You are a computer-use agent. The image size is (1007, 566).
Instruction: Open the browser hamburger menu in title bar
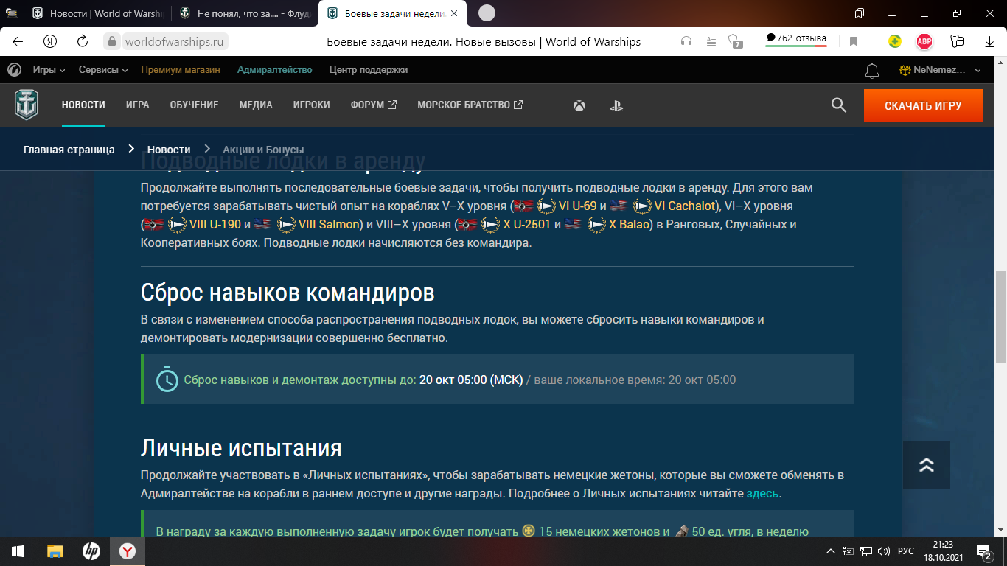892,13
